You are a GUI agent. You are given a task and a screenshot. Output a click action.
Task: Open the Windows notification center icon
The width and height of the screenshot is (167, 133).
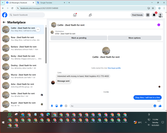[163, 122]
